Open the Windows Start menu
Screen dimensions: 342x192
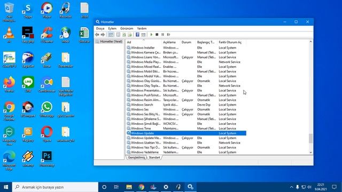(6, 187)
